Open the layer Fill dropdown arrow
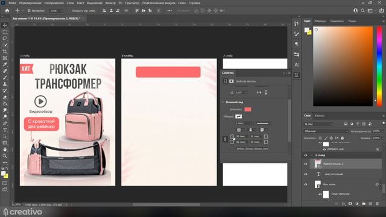This screenshot has height=217, width=386. [382, 138]
